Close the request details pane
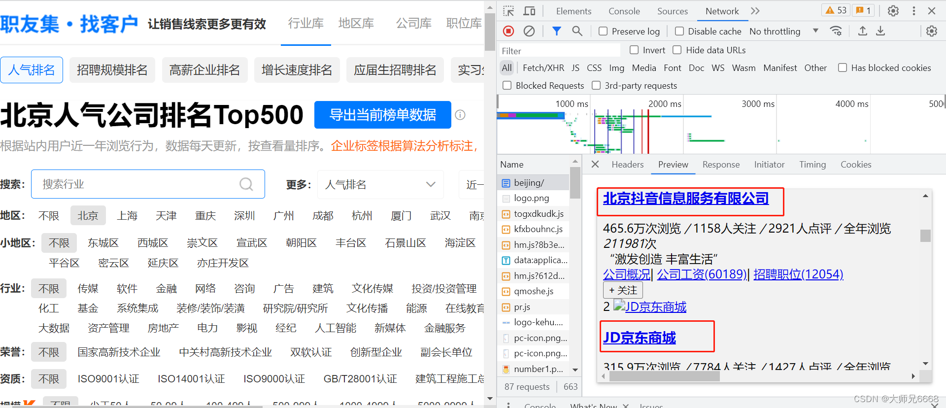946x408 pixels. tap(595, 164)
